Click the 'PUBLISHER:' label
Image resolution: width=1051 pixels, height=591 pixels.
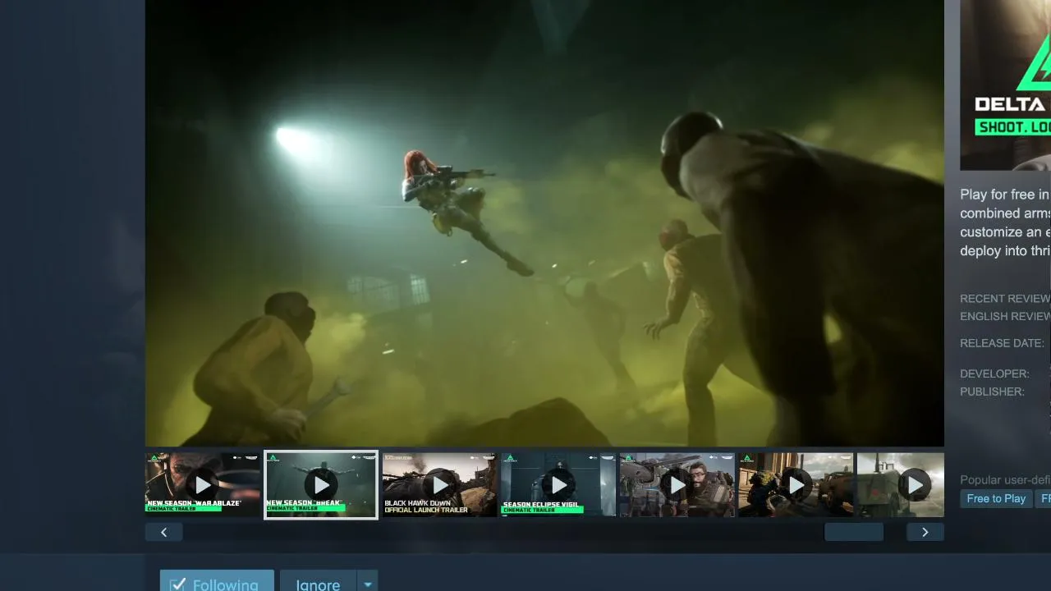click(x=992, y=392)
